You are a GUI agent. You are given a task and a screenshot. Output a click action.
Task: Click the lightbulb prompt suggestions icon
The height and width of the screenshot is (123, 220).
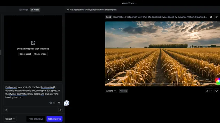[x=59, y=103]
